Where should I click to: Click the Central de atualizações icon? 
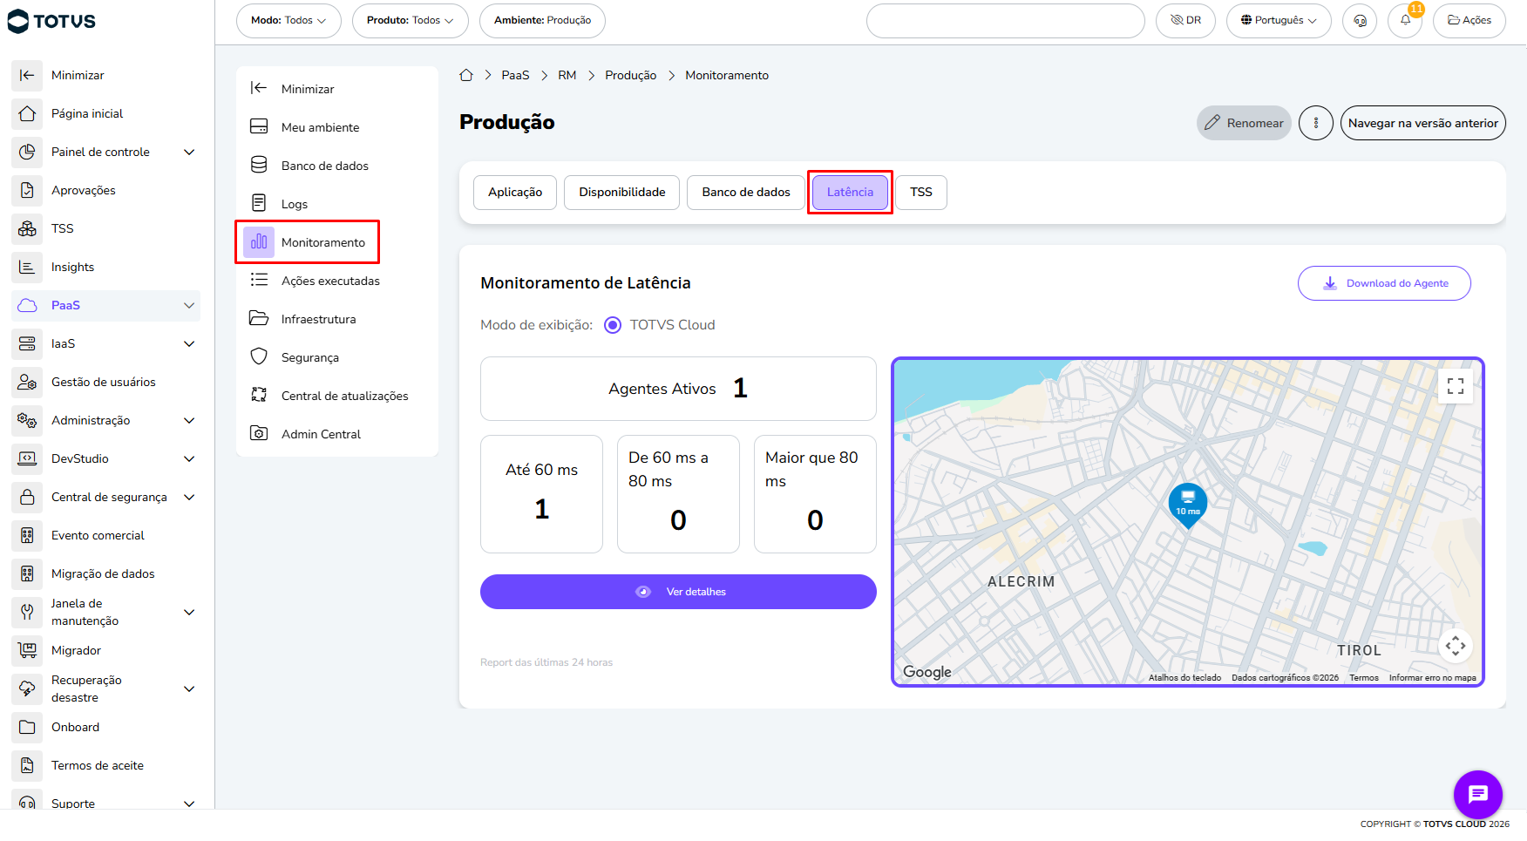[259, 396]
